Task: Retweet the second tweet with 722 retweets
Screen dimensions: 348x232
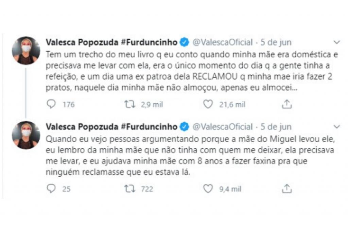Action: [x=129, y=189]
